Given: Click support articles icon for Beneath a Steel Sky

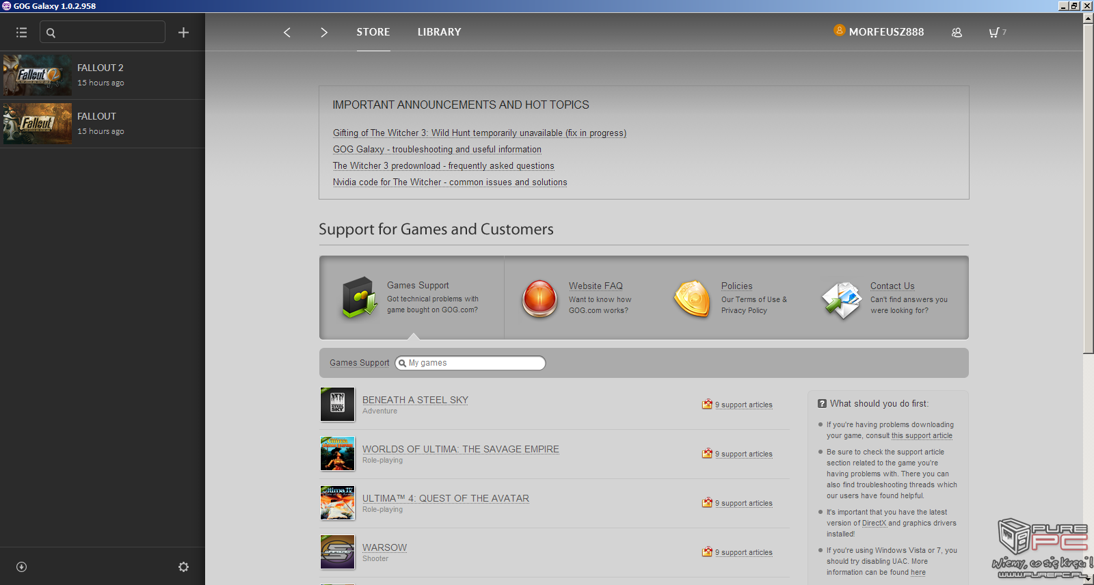Looking at the screenshot, I should [707, 404].
